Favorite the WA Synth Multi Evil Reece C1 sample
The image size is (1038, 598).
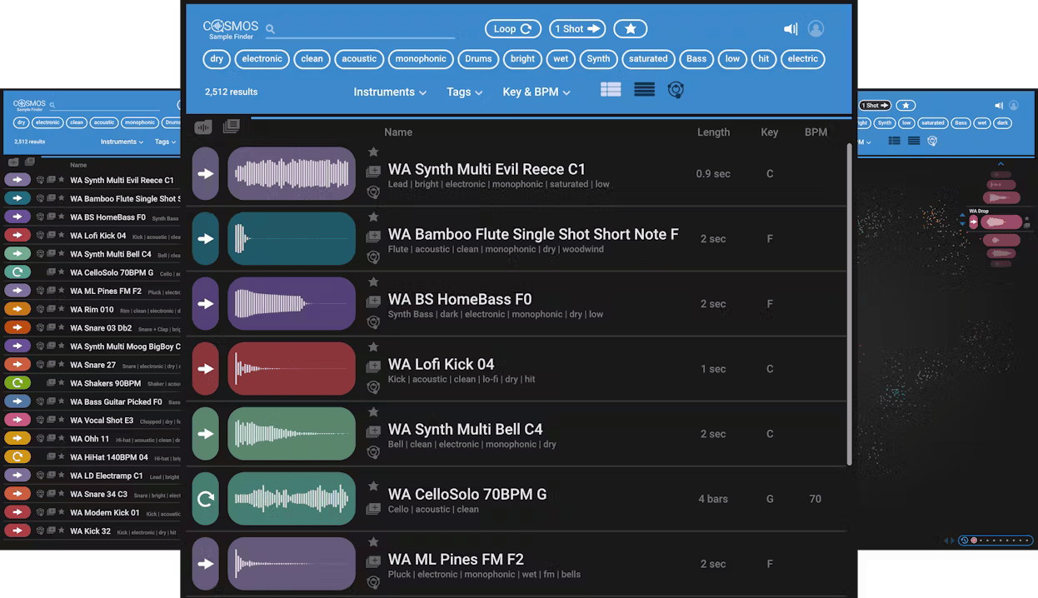373,152
